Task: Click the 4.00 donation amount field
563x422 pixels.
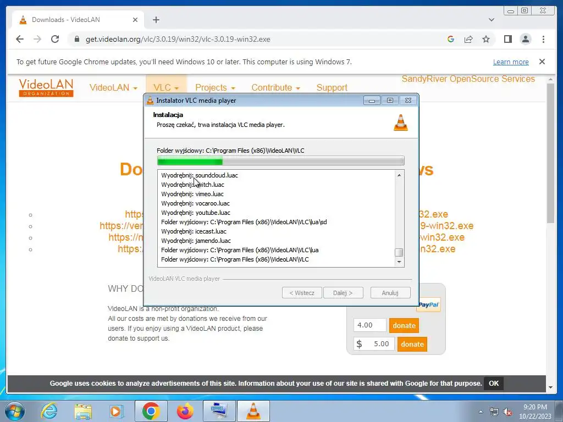Action: (x=370, y=325)
